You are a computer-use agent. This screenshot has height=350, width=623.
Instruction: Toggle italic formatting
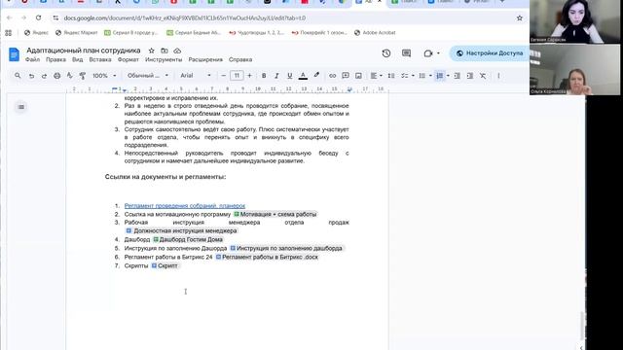[276, 76]
